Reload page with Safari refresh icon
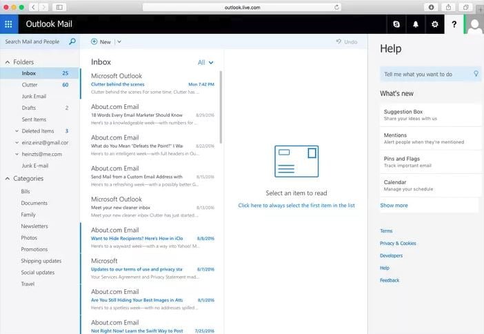484x334 pixels. click(336, 7)
